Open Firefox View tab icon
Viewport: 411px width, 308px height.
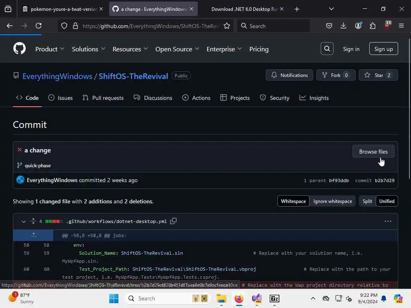coord(8,9)
